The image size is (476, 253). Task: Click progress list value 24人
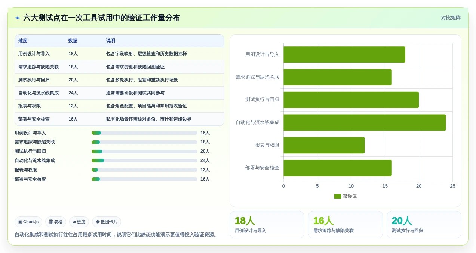pyautogui.click(x=205, y=160)
